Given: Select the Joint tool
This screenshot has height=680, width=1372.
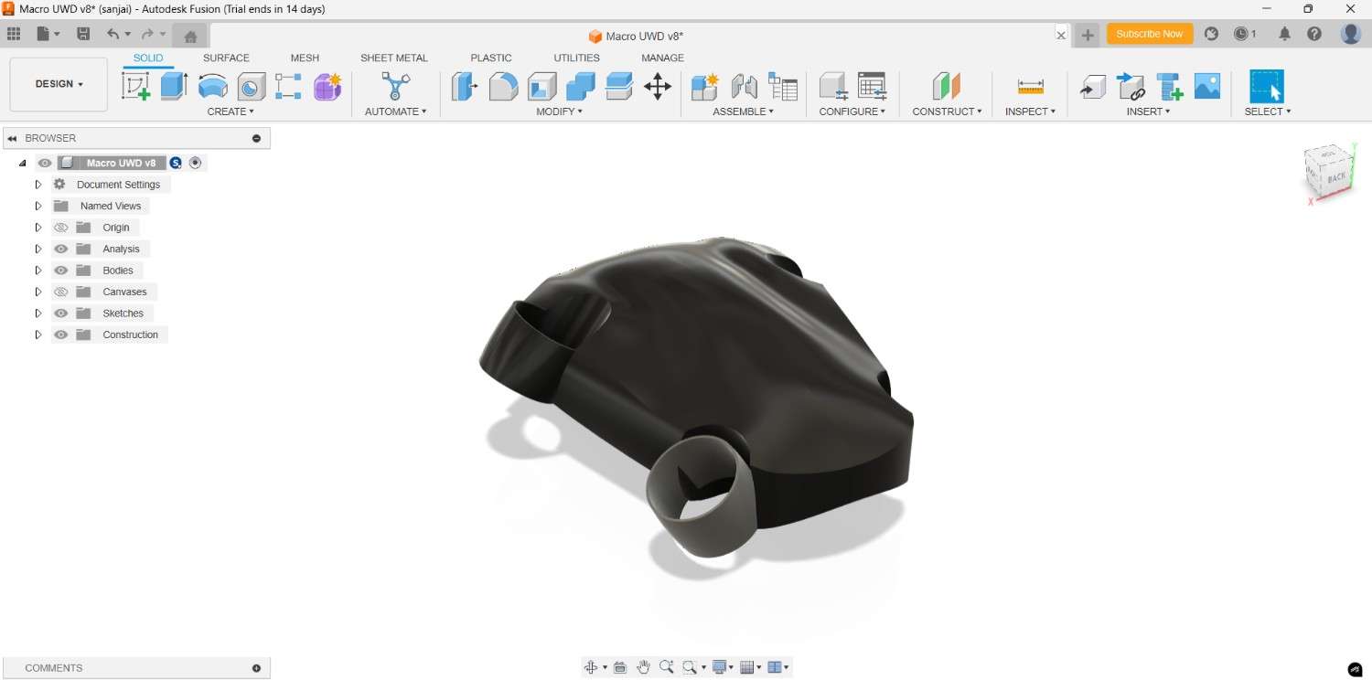Looking at the screenshot, I should coord(744,87).
